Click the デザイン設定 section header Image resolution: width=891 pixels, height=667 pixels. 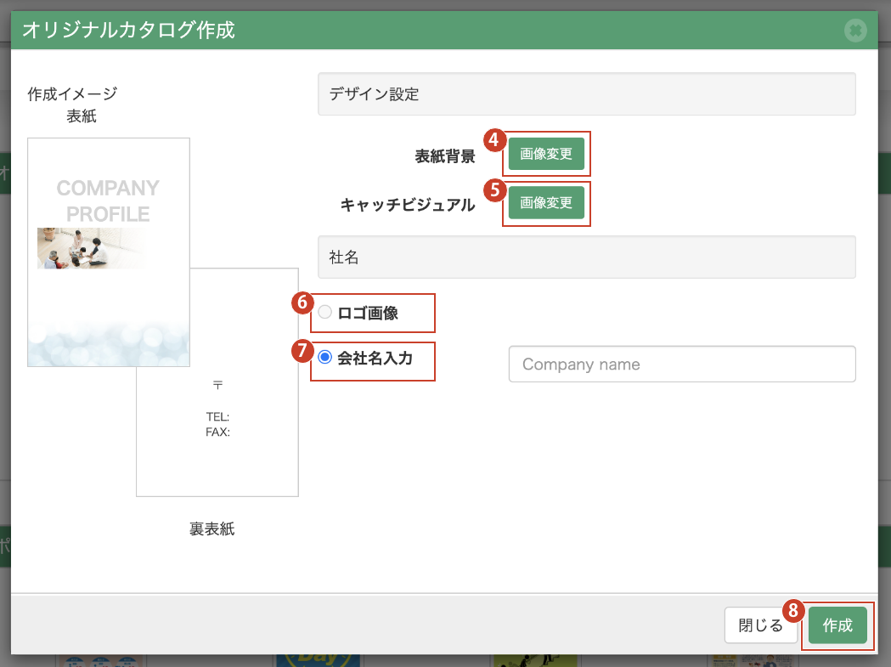coord(586,94)
